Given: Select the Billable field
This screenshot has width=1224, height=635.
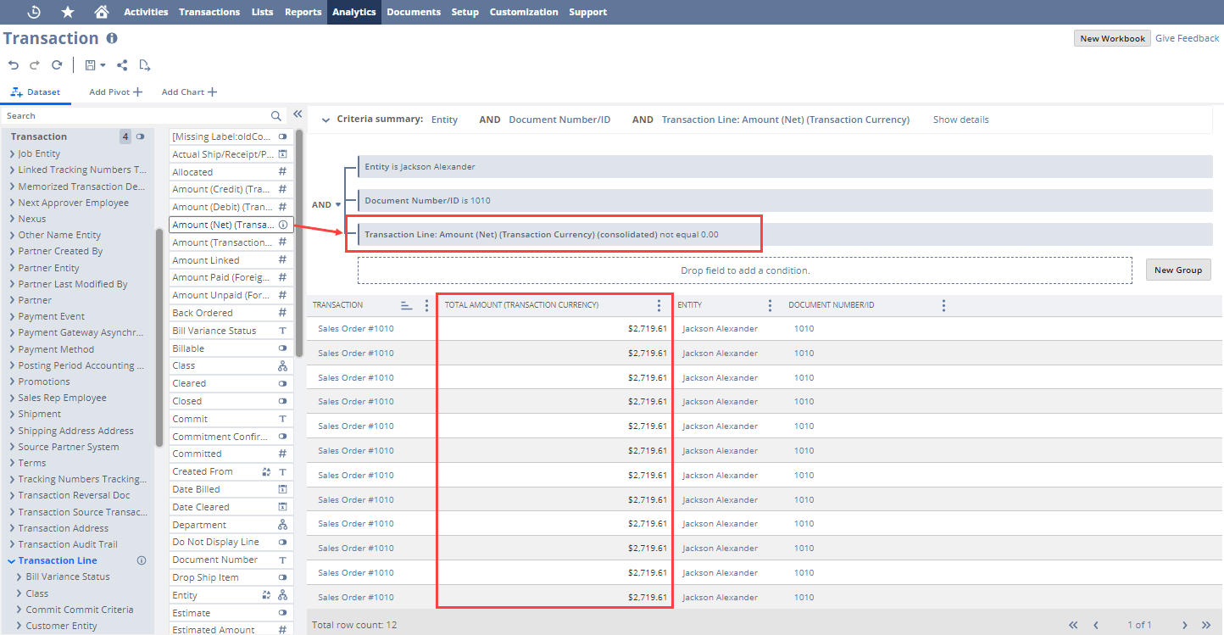Looking at the screenshot, I should 231,348.
